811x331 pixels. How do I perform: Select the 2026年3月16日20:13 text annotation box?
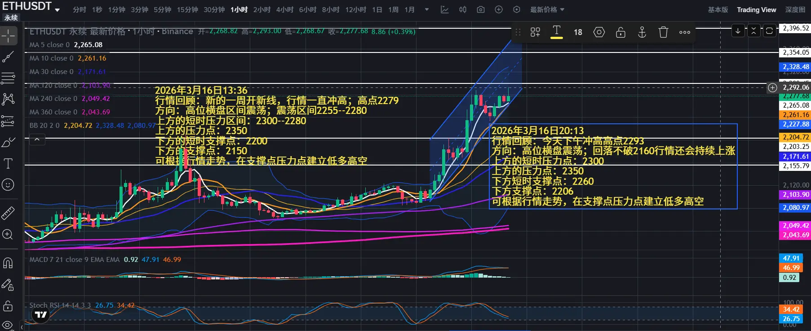click(613, 166)
